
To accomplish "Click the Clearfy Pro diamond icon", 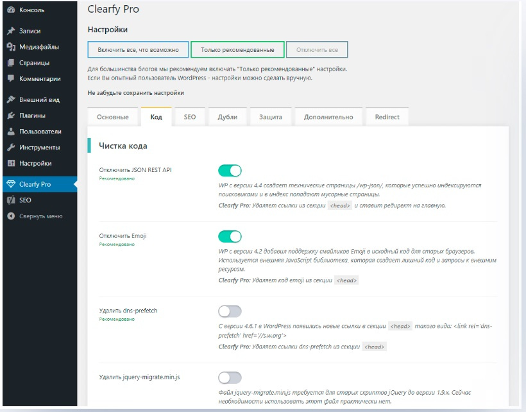I will 11,185.
